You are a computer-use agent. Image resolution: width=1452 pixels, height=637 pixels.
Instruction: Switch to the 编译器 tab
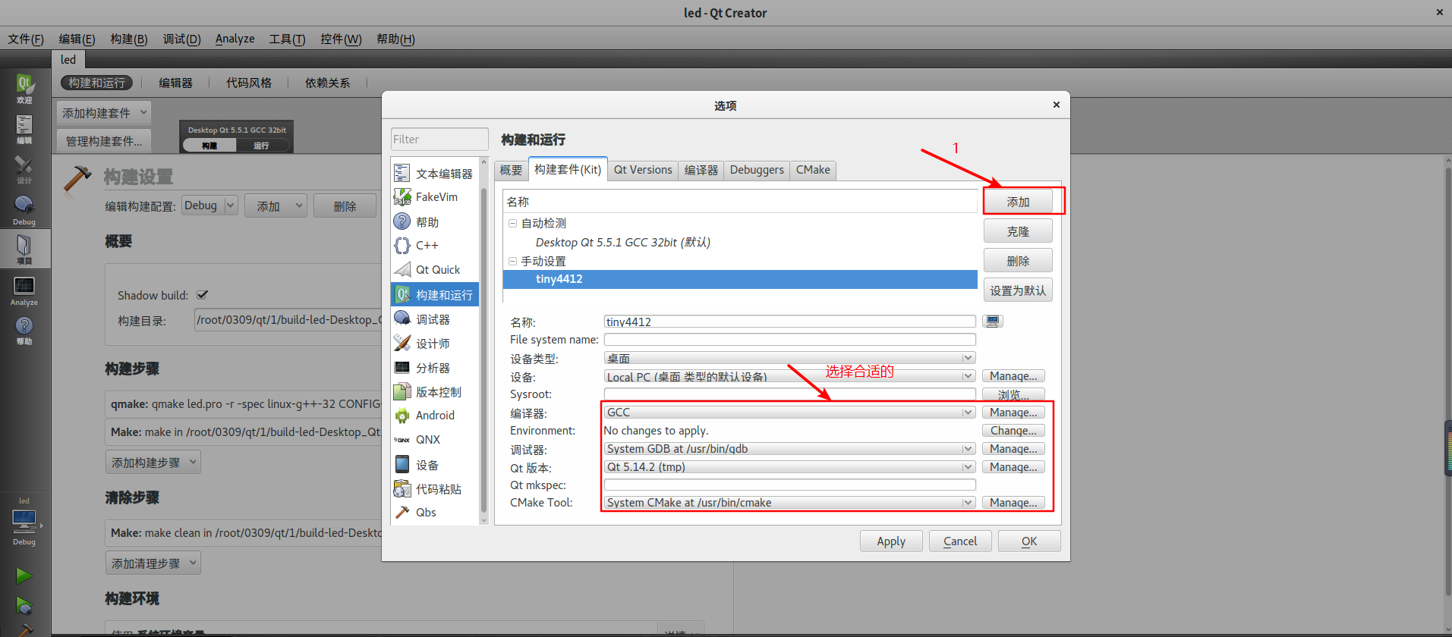tap(701, 170)
